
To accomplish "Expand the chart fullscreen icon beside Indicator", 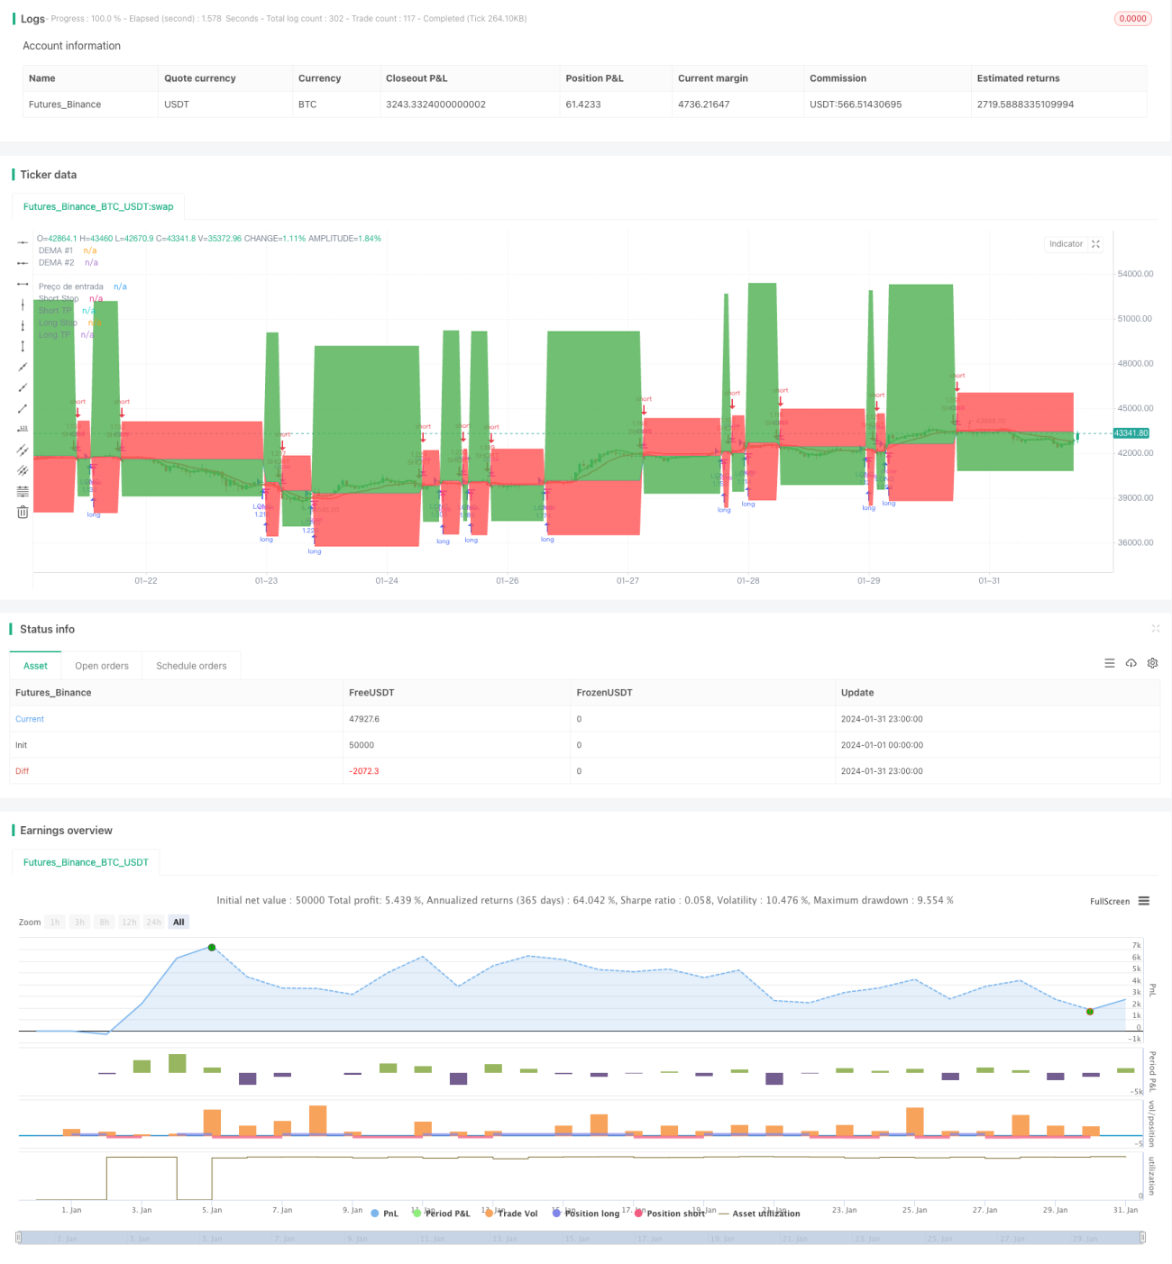I will (1095, 244).
